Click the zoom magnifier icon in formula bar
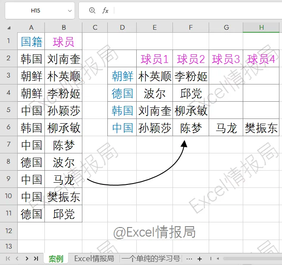This screenshot has width=282, height=265. pos(92,10)
